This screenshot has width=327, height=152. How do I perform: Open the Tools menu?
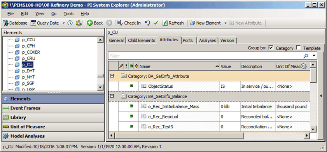click(x=68, y=14)
